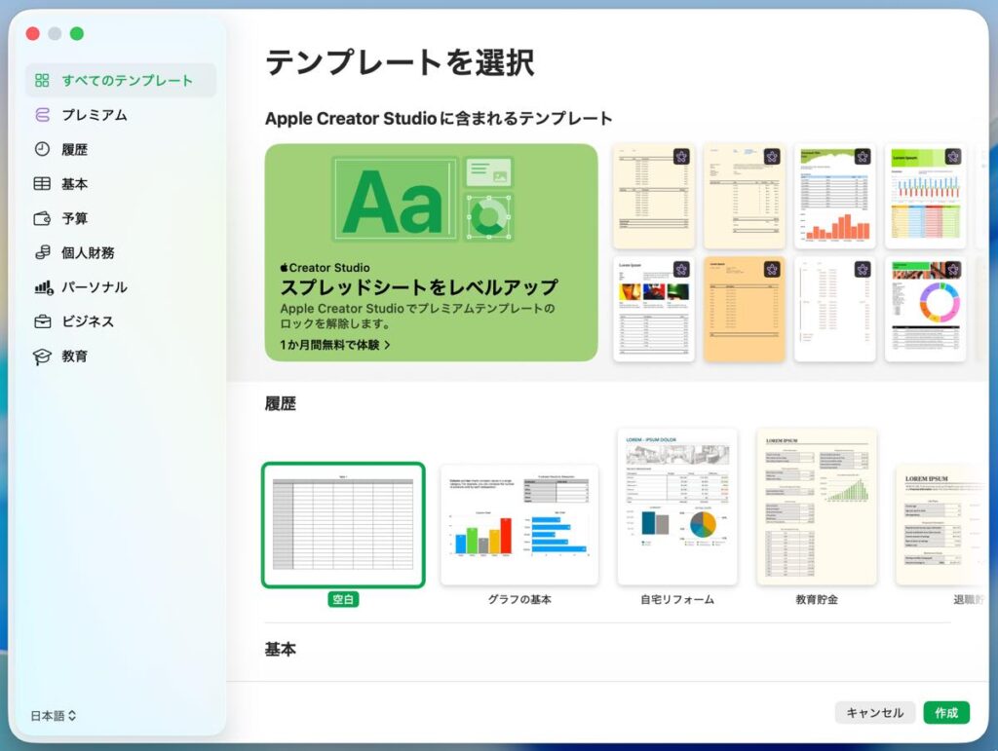The height and width of the screenshot is (751, 998).
Task: Open the premium template with donut chart
Action: pos(926,309)
